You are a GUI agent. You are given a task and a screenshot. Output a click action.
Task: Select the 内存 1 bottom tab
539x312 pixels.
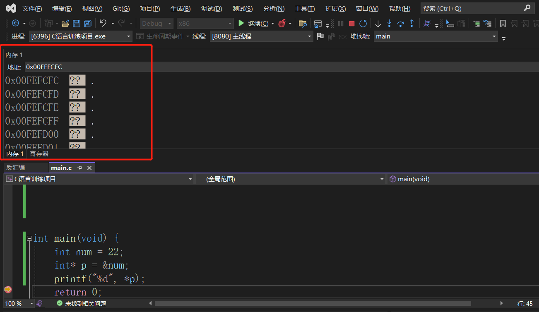(x=15, y=154)
